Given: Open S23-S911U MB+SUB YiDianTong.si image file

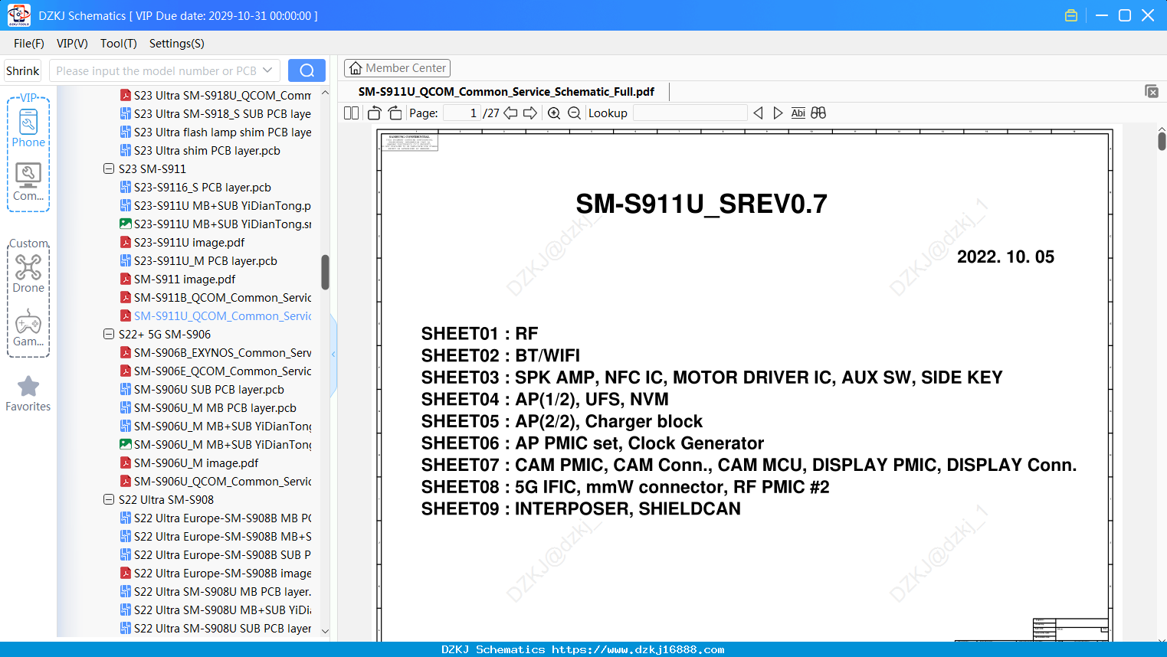Looking at the screenshot, I should tap(215, 224).
